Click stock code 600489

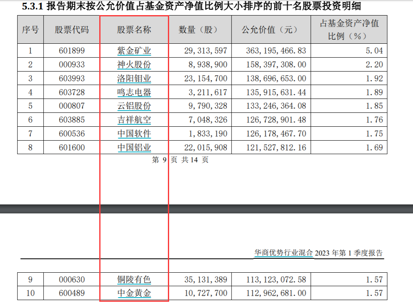coord(71,293)
